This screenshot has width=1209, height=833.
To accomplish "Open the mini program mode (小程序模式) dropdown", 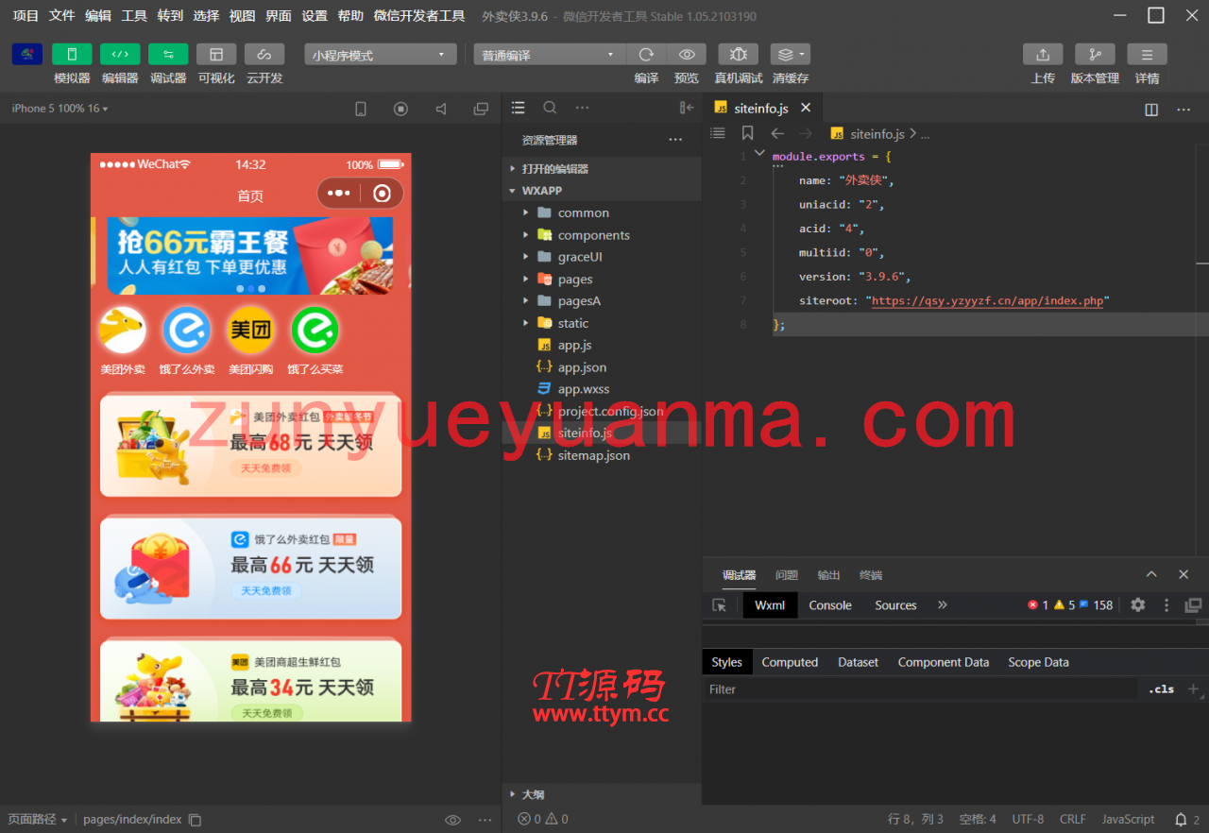I will point(381,55).
